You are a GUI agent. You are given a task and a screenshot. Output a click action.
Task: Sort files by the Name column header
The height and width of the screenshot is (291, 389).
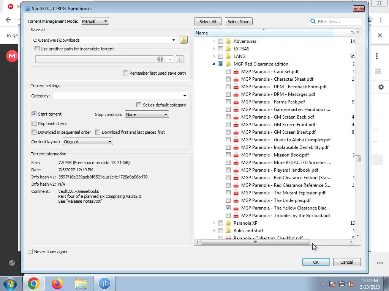coord(264,33)
